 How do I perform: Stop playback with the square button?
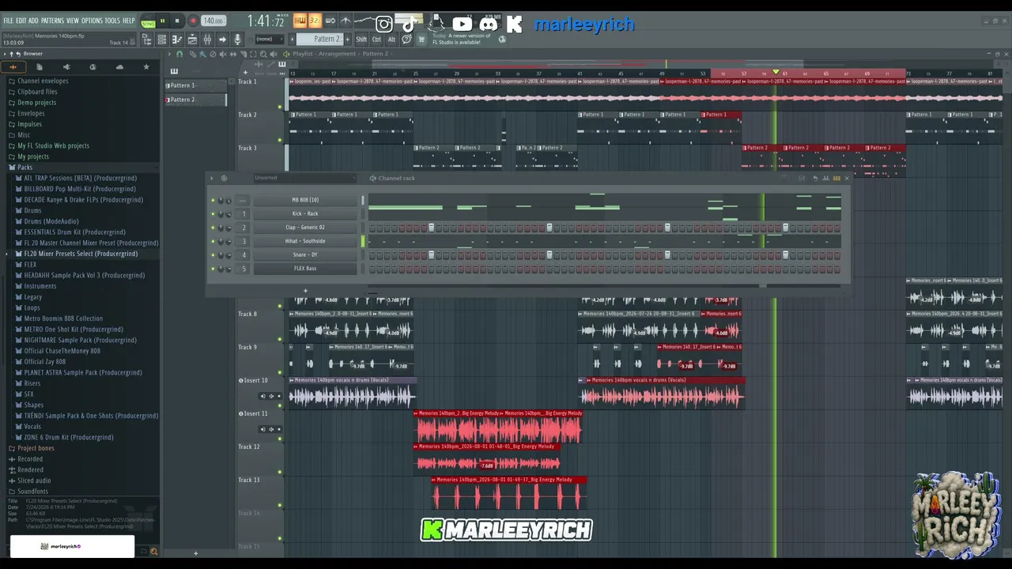click(177, 21)
